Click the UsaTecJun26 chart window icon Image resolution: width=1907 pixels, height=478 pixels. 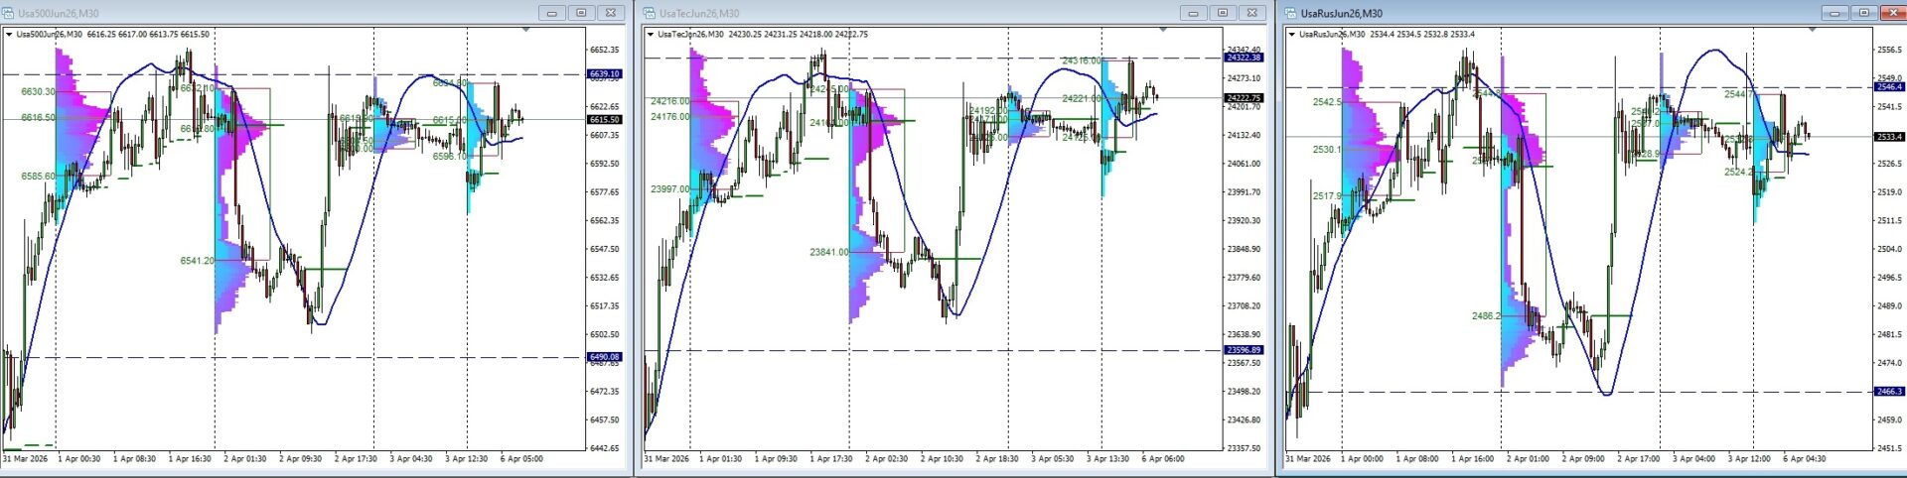[x=651, y=13]
